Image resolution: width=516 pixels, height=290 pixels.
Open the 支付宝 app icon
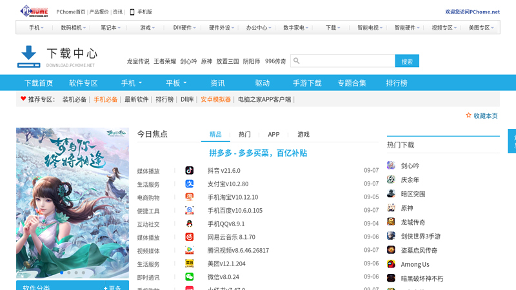pos(189,184)
